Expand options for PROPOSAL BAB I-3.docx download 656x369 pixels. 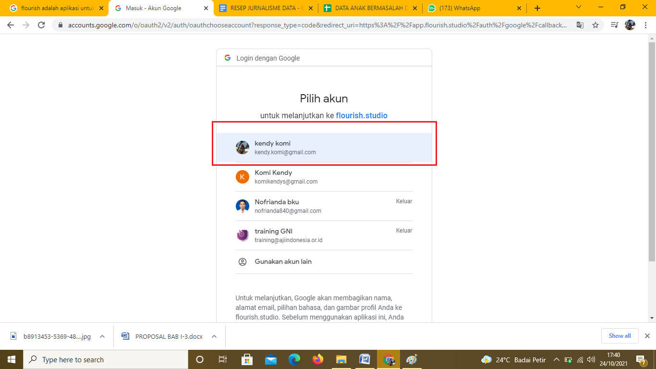click(x=214, y=336)
